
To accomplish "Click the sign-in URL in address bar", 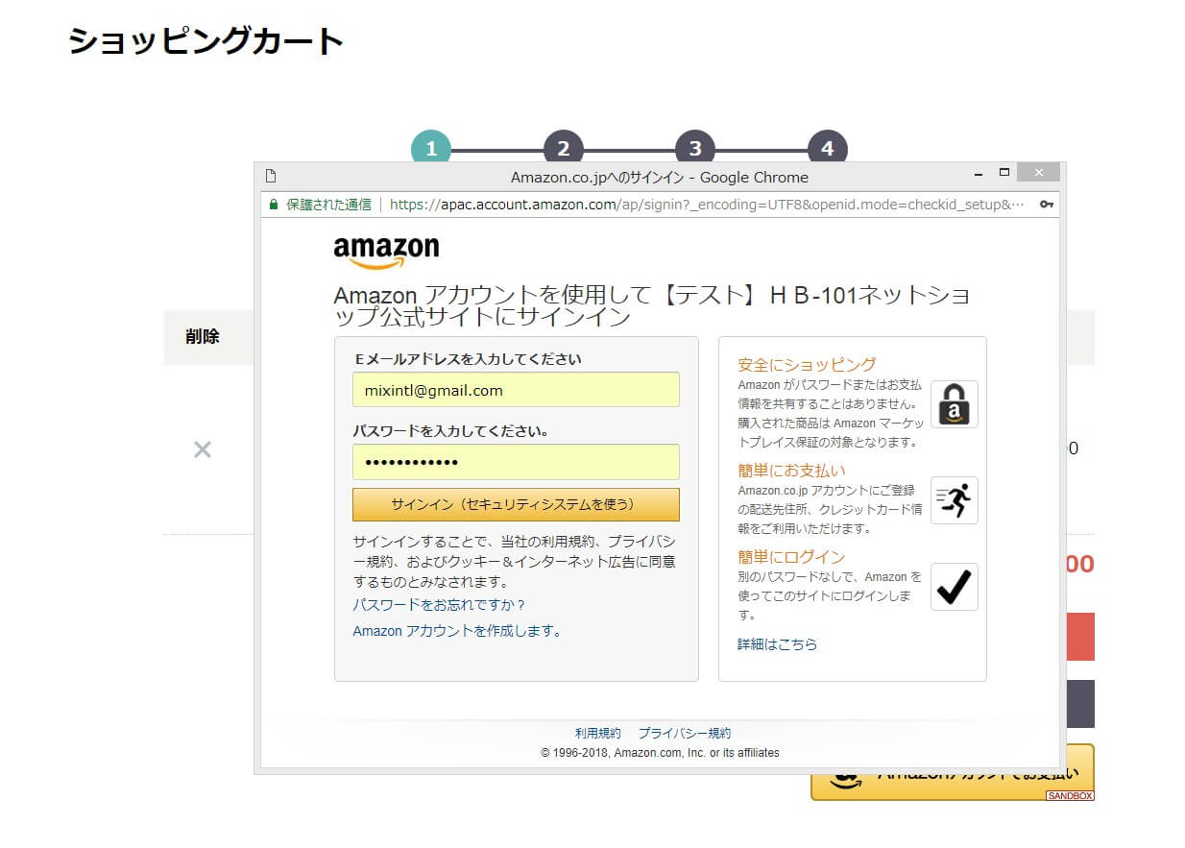I will click(x=707, y=205).
